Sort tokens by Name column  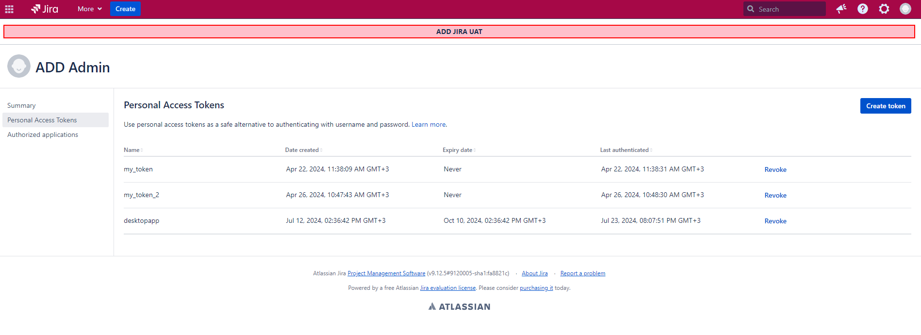(x=132, y=150)
